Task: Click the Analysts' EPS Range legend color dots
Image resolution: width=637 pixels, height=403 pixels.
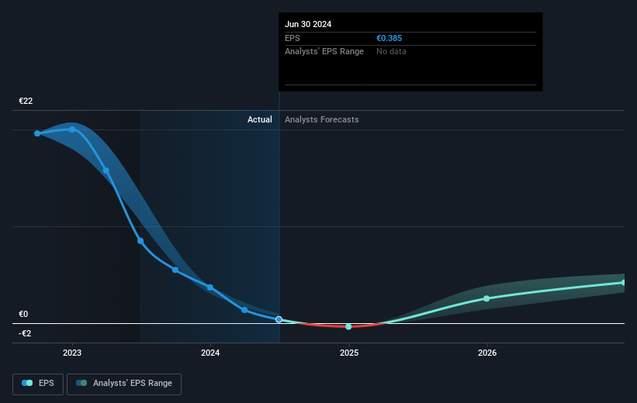Action: click(81, 383)
